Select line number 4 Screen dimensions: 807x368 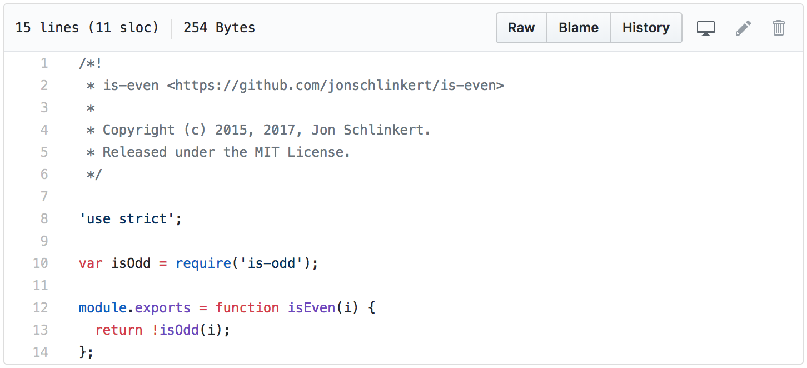(44, 130)
